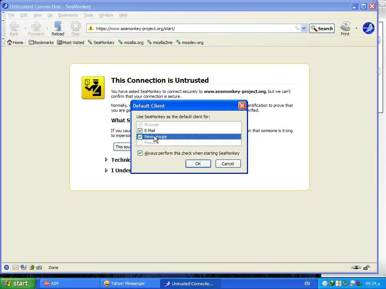Click the Done status text
Image resolution: width=386 pixels, height=289 pixels.
click(x=54, y=268)
